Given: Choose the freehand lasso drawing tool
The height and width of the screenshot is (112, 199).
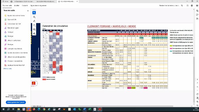Looking at the screenshot, I should [34, 25].
